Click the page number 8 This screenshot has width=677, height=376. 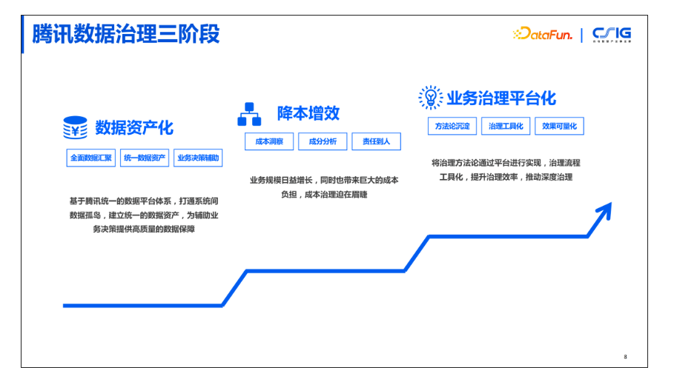(625, 357)
